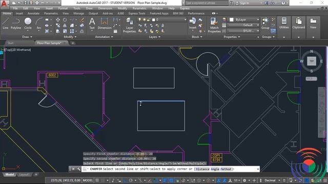The height and width of the screenshot is (184, 328).
Task: Switch to the Start file tab
Action: tap(10, 43)
